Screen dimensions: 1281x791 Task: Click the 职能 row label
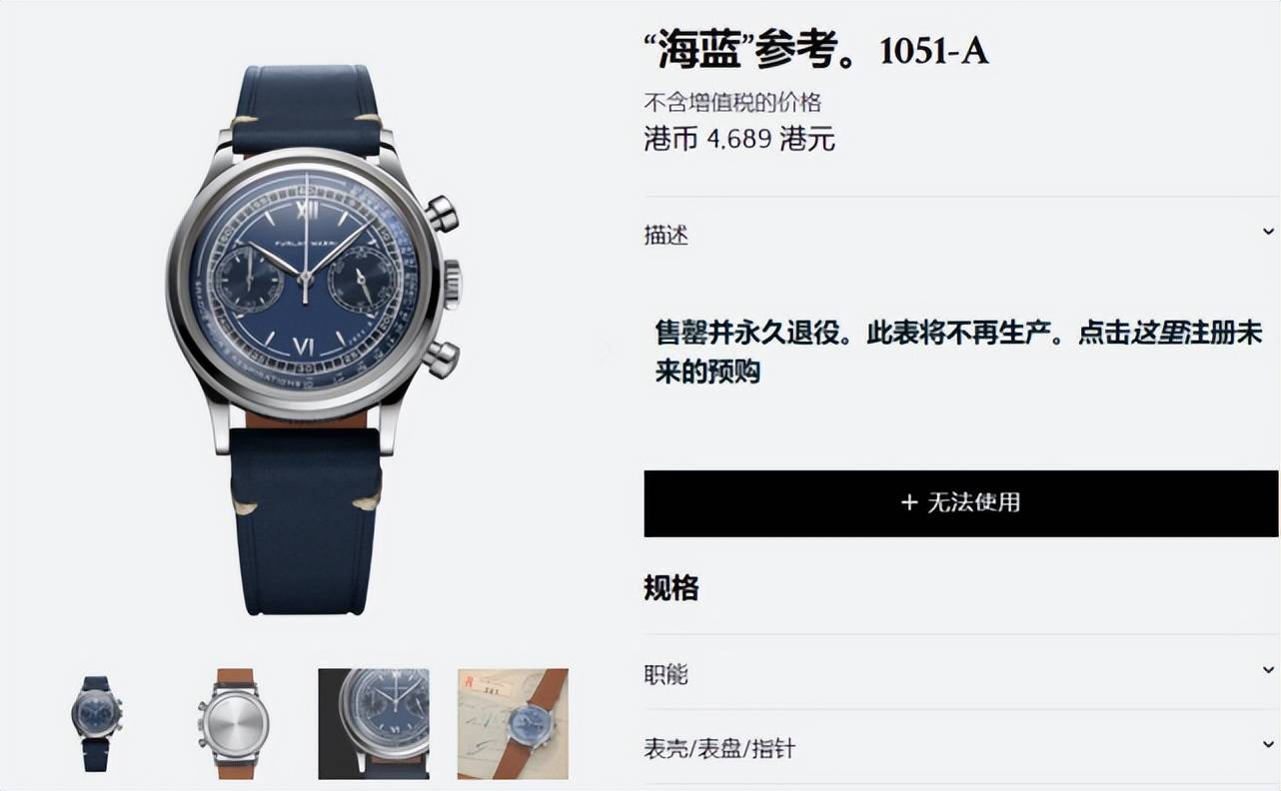pos(665,674)
